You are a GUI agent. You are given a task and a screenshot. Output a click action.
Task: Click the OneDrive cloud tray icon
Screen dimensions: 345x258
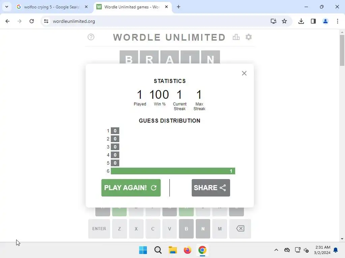coord(287,250)
